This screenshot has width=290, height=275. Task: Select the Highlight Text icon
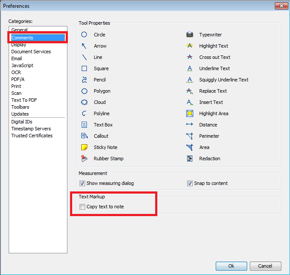pos(190,45)
